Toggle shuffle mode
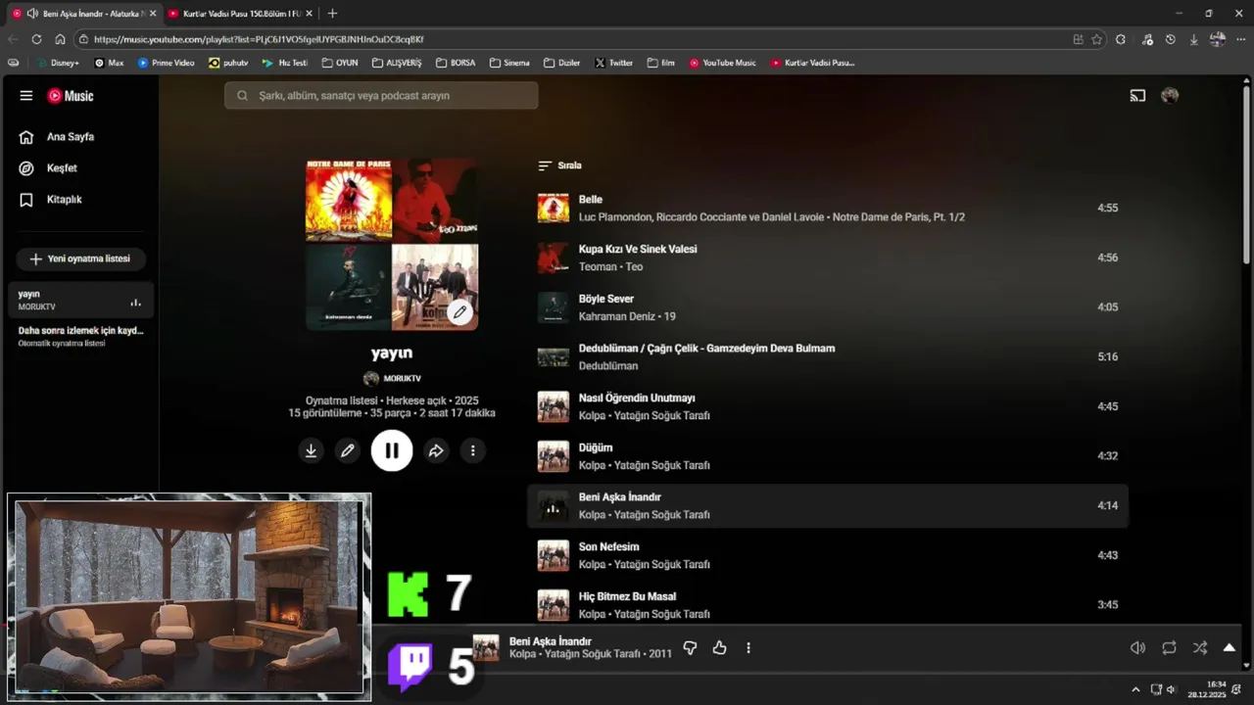Image resolution: width=1254 pixels, height=705 pixels. point(1200,648)
